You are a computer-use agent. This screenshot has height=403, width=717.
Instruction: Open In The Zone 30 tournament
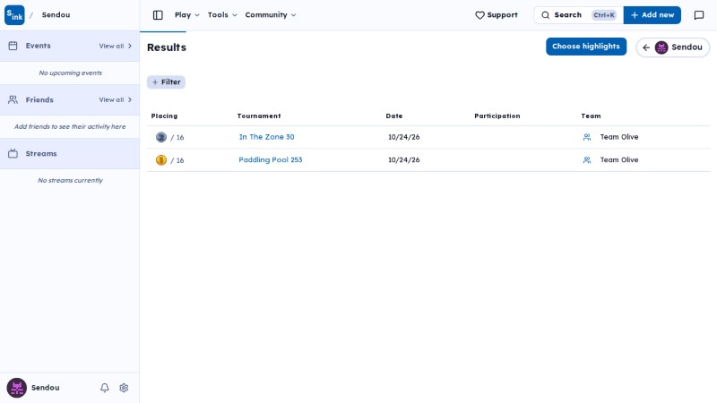pyautogui.click(x=266, y=137)
